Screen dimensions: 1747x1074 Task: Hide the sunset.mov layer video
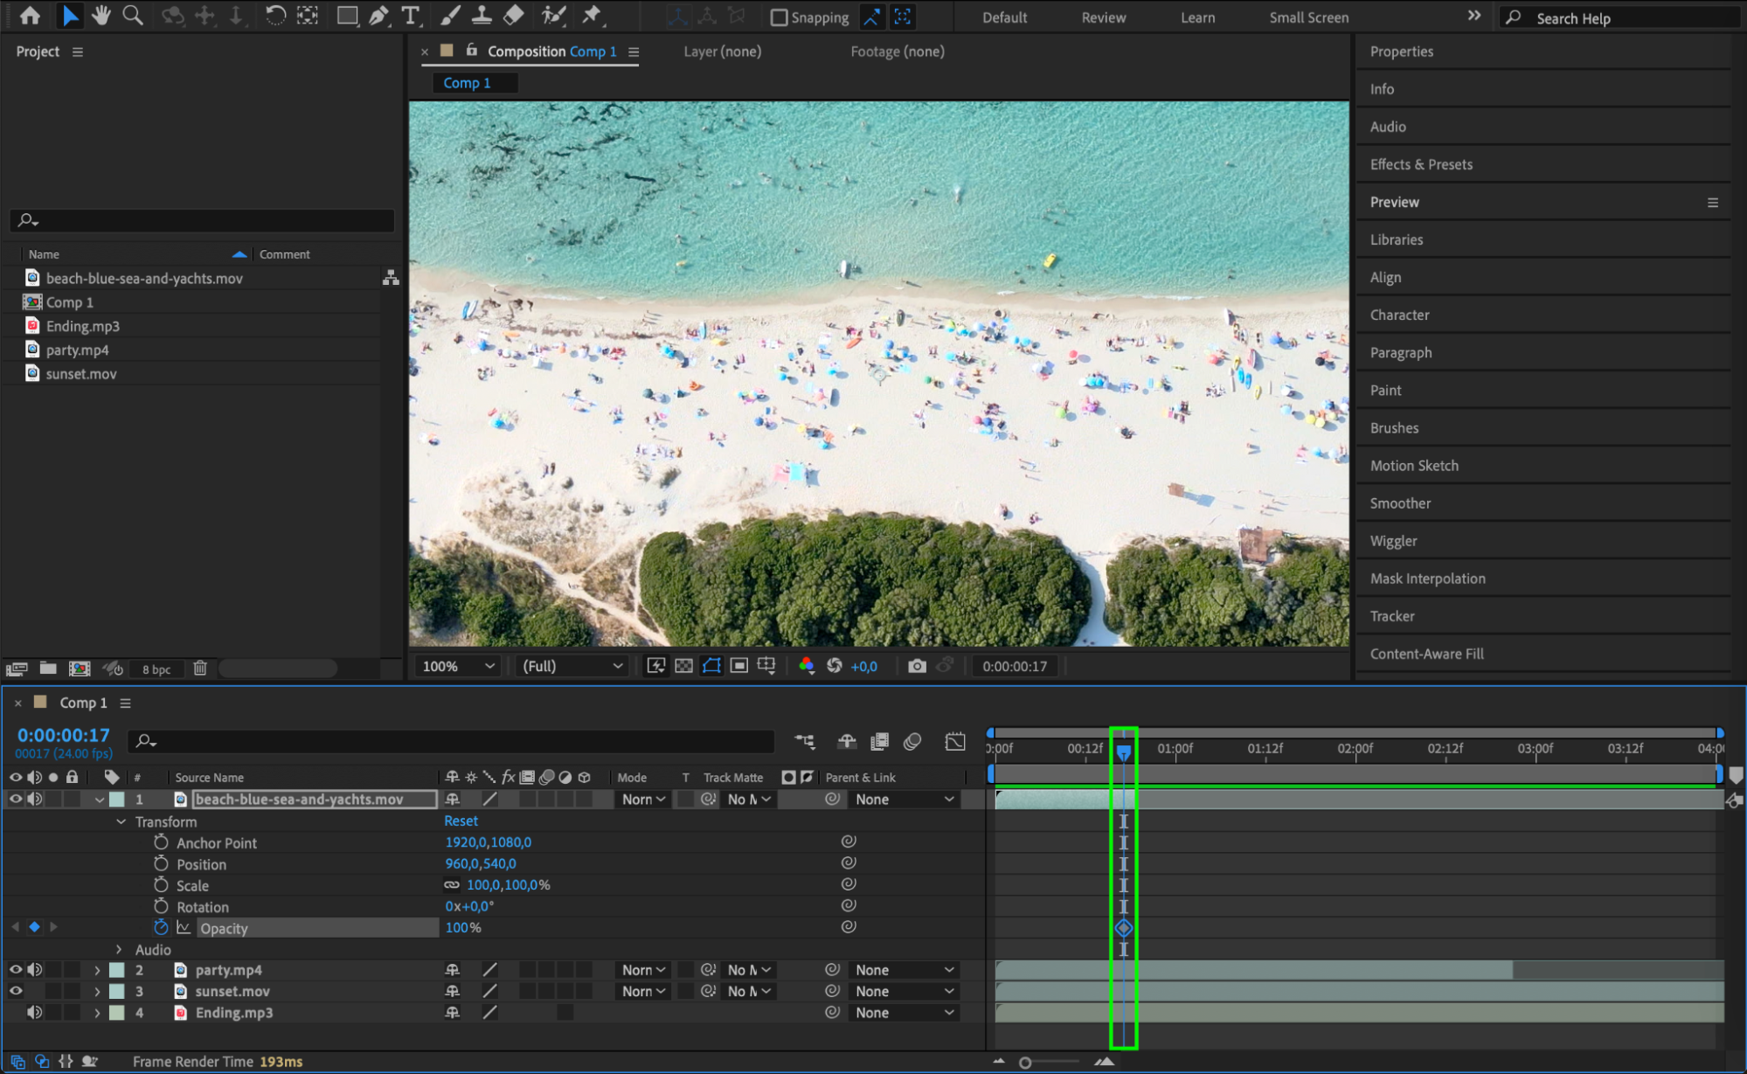pyautogui.click(x=16, y=991)
